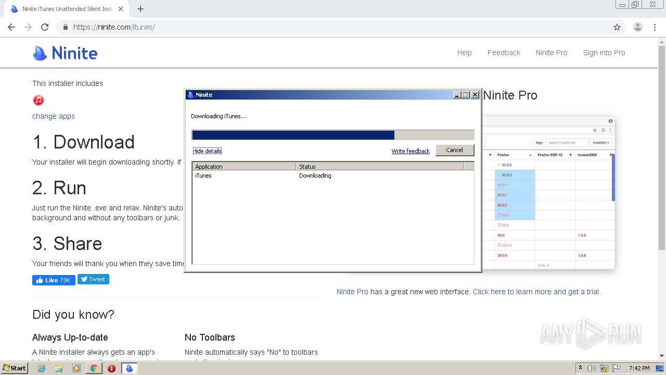Screen dimensions: 666x375
Task: Open Ninite Pro link below screenshot
Action: (352, 292)
